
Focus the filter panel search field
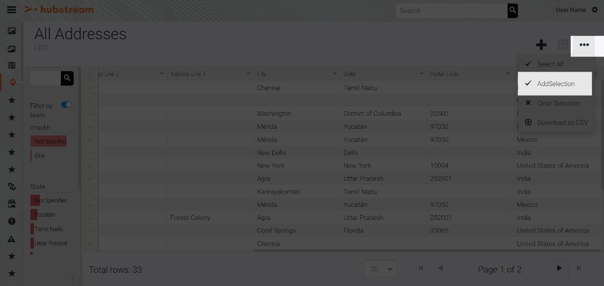coord(46,78)
